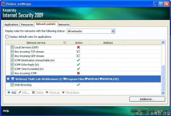Screen dimensions: 171x116
Task: Select the 'ICMP Echo Reply (in)' row text
Action: tap(27, 65)
